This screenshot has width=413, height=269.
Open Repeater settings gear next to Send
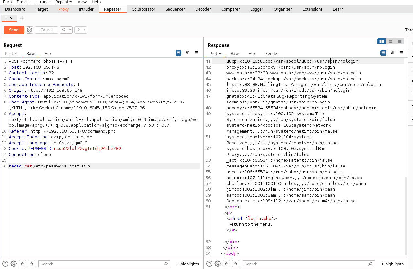(29, 30)
